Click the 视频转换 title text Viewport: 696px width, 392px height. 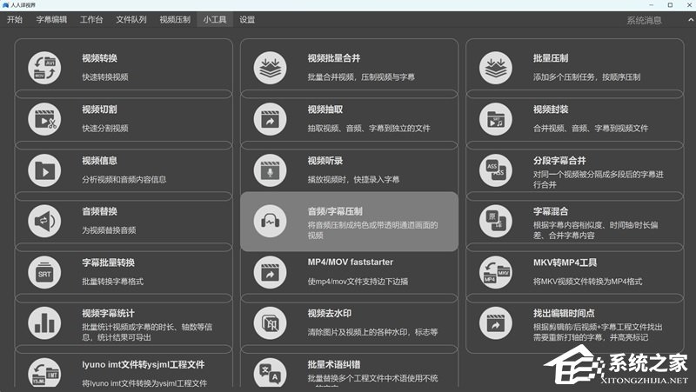click(x=99, y=58)
